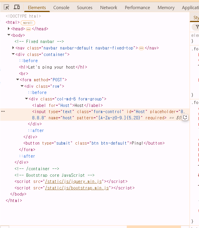This screenshot has height=228, width=199.
Task: Open the Performance tab
Action: pyautogui.click(x=137, y=8)
